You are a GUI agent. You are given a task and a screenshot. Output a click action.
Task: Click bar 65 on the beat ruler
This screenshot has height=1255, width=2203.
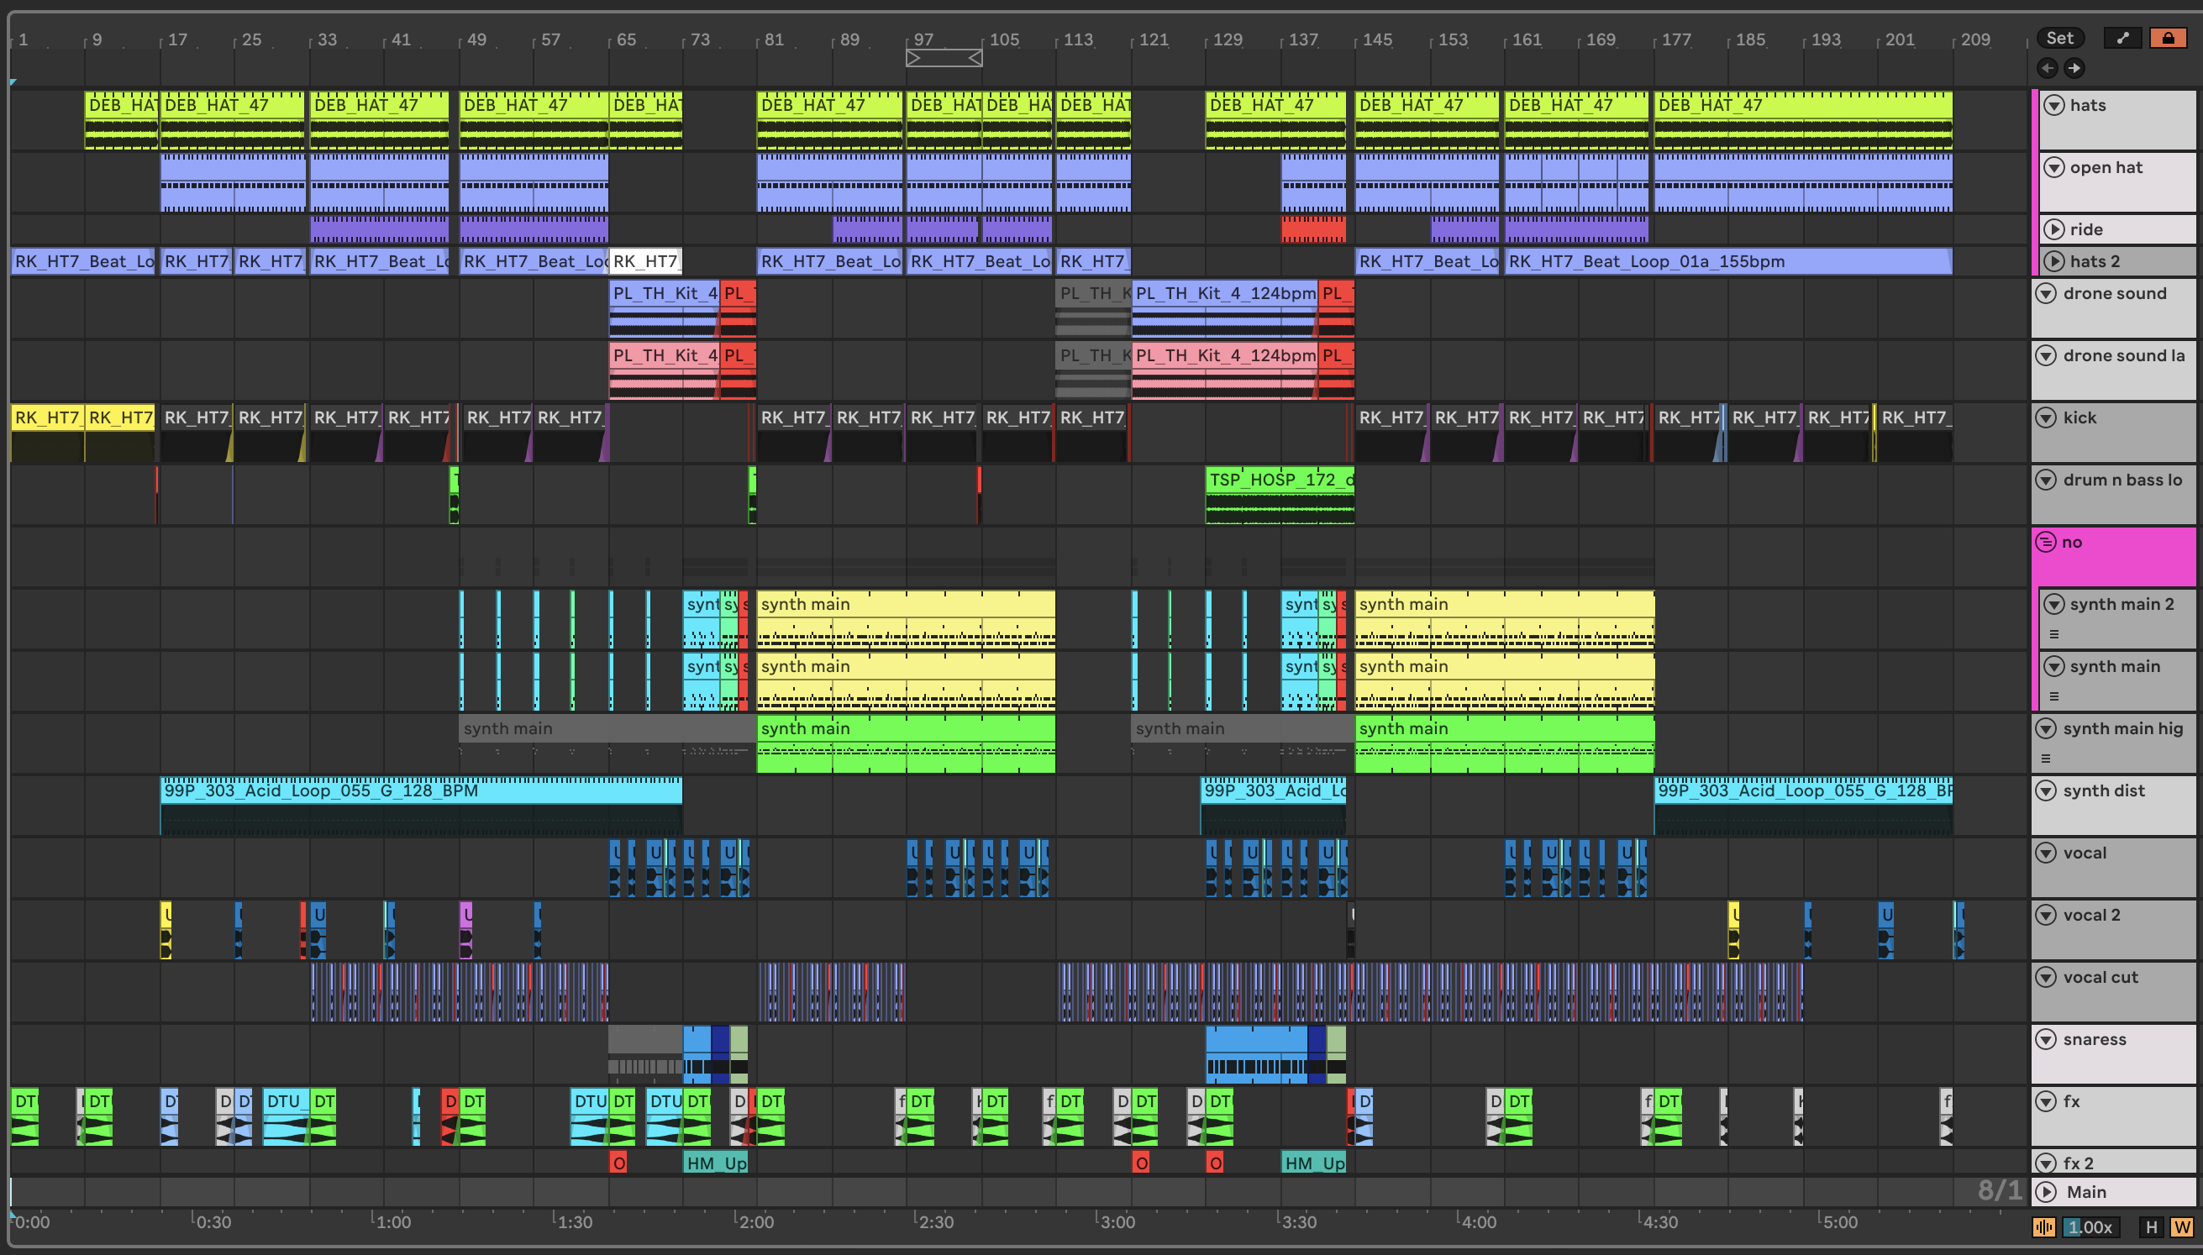pos(626,39)
